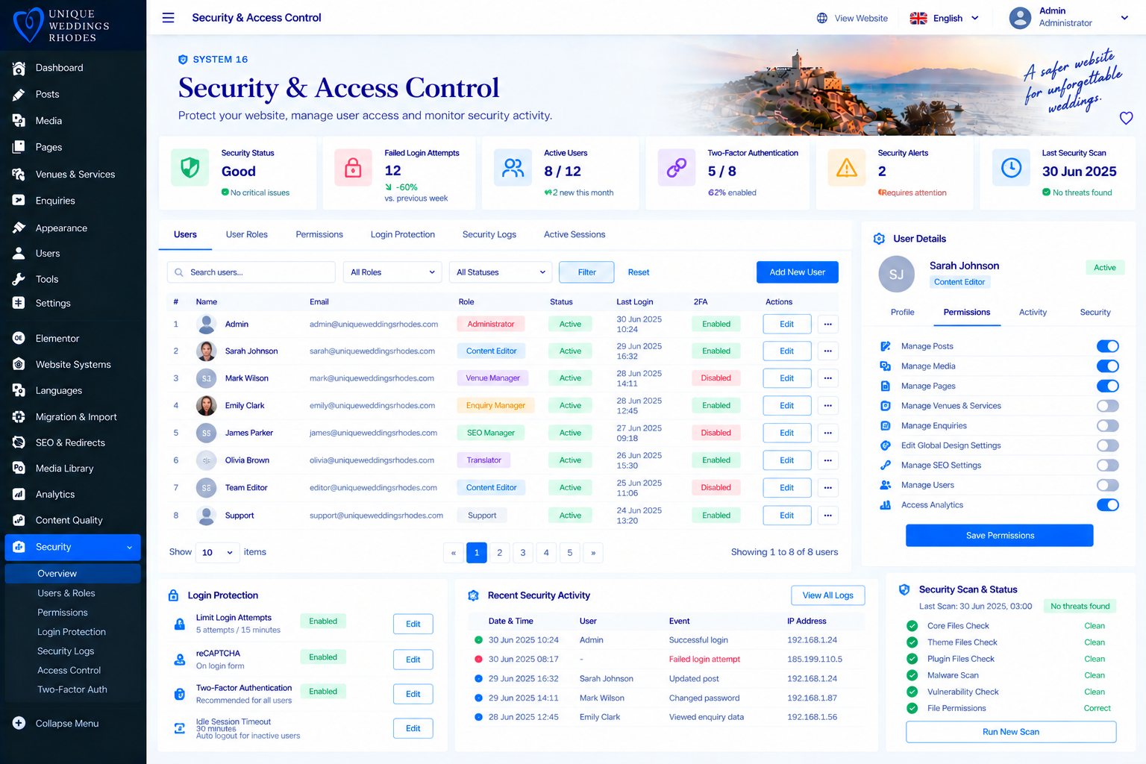Change the items per page dropdown
Image resolution: width=1146 pixels, height=764 pixels.
pyautogui.click(x=217, y=553)
